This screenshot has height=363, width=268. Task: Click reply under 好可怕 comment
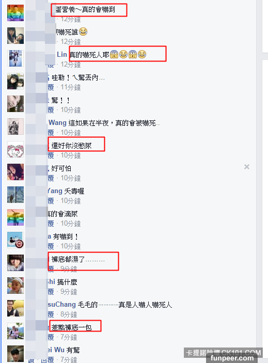pyautogui.click(x=51, y=178)
